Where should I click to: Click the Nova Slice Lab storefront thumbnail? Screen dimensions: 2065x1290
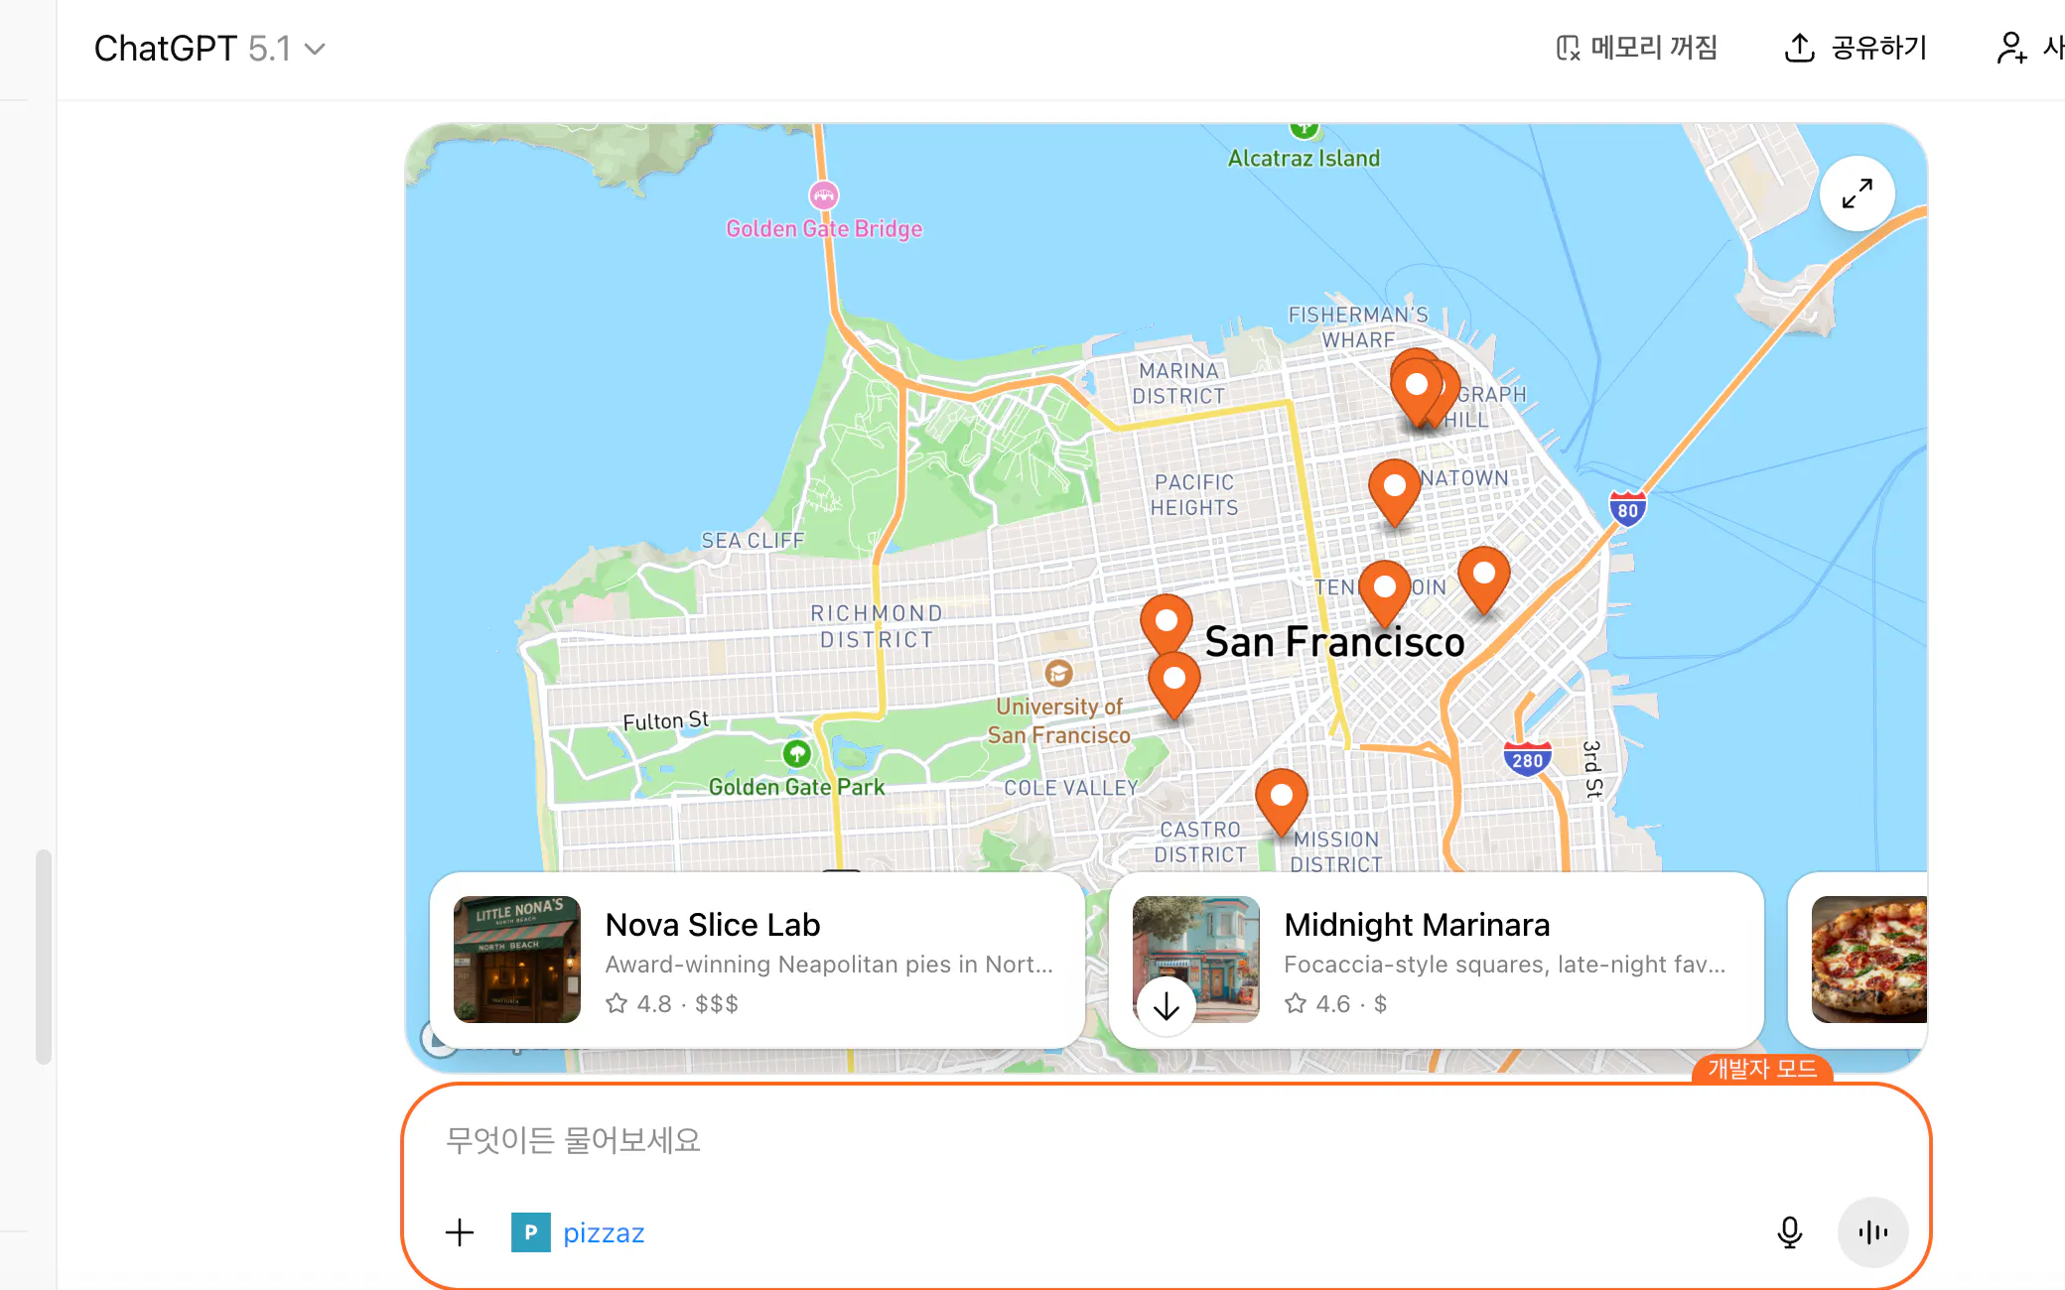pos(516,960)
